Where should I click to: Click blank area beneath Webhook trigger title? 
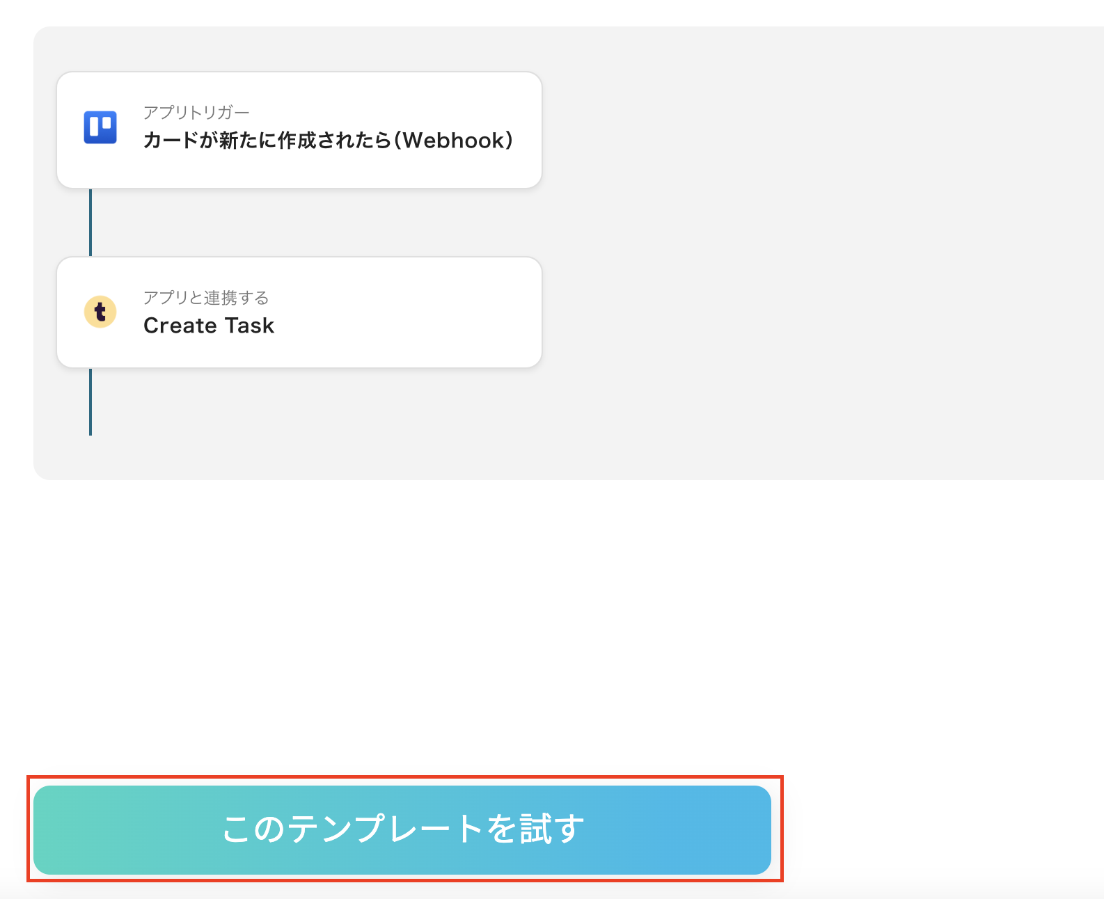[327, 170]
